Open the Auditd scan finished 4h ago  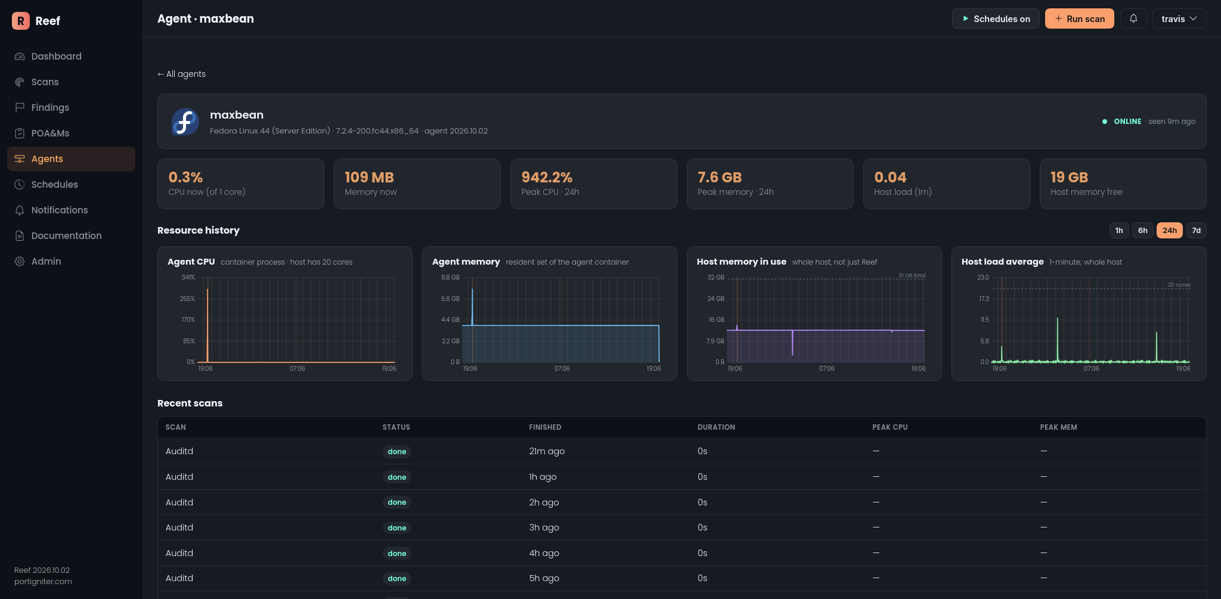pos(682,553)
